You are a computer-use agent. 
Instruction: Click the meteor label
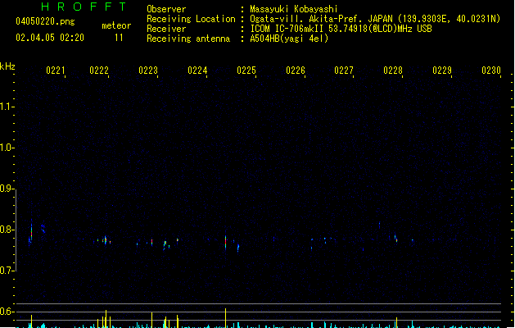point(116,25)
